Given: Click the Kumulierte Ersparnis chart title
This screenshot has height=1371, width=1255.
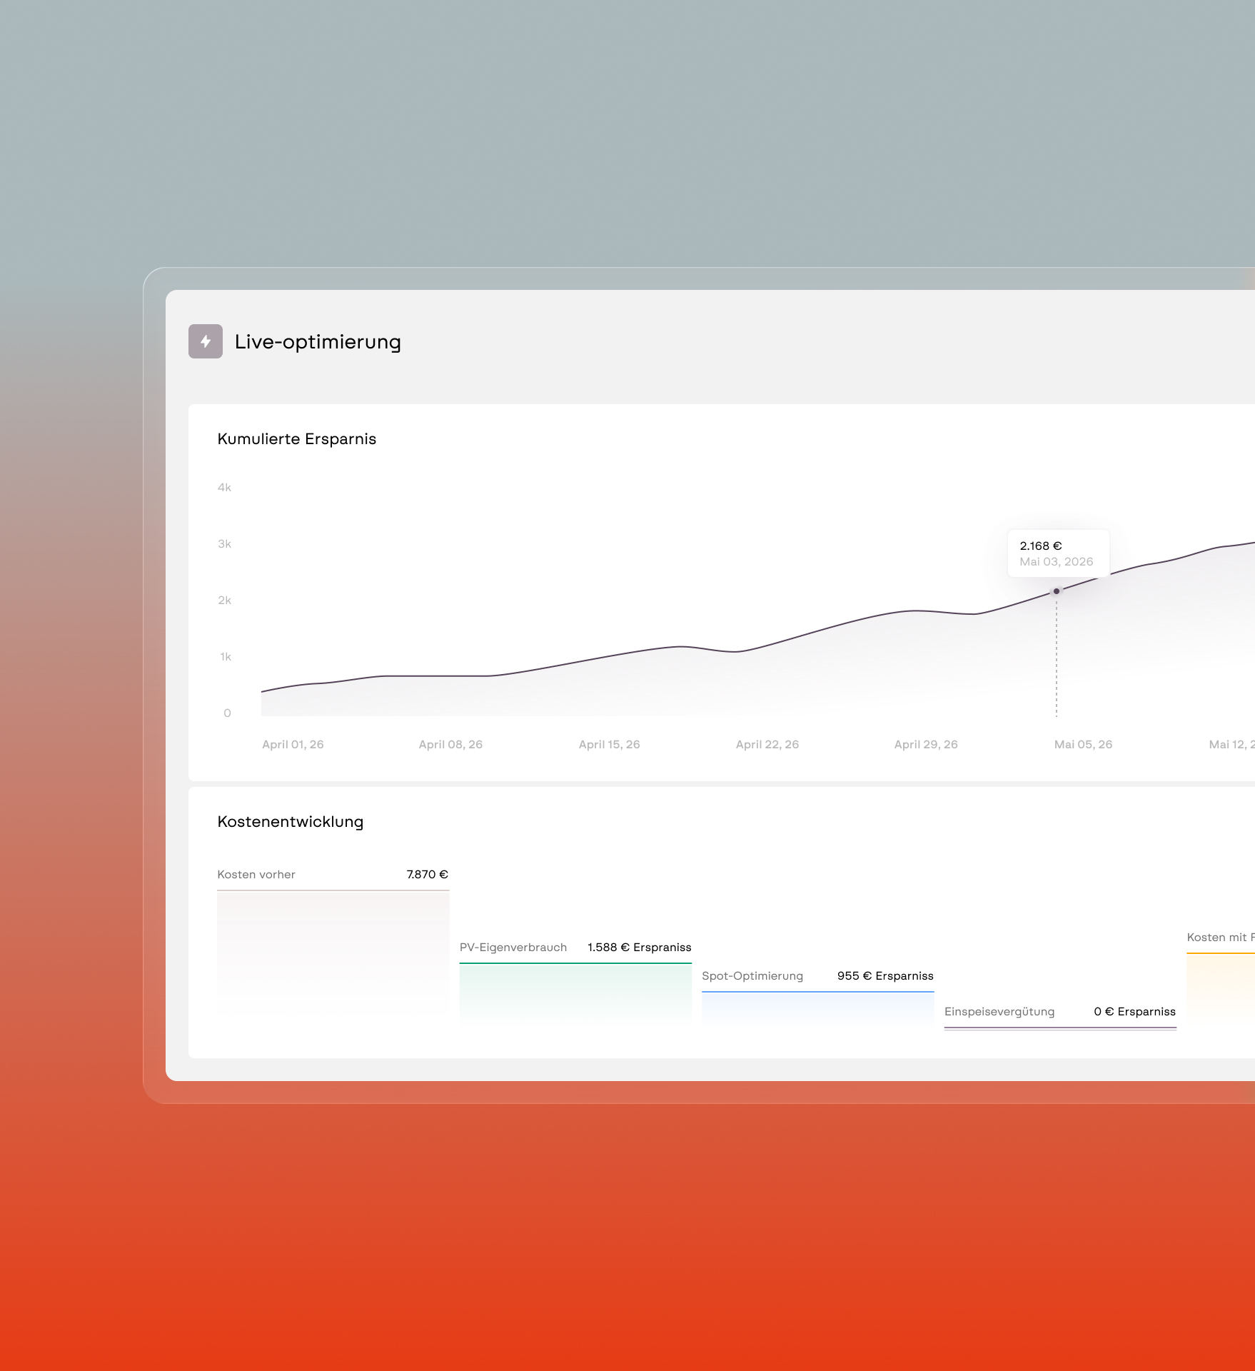Looking at the screenshot, I should (297, 439).
